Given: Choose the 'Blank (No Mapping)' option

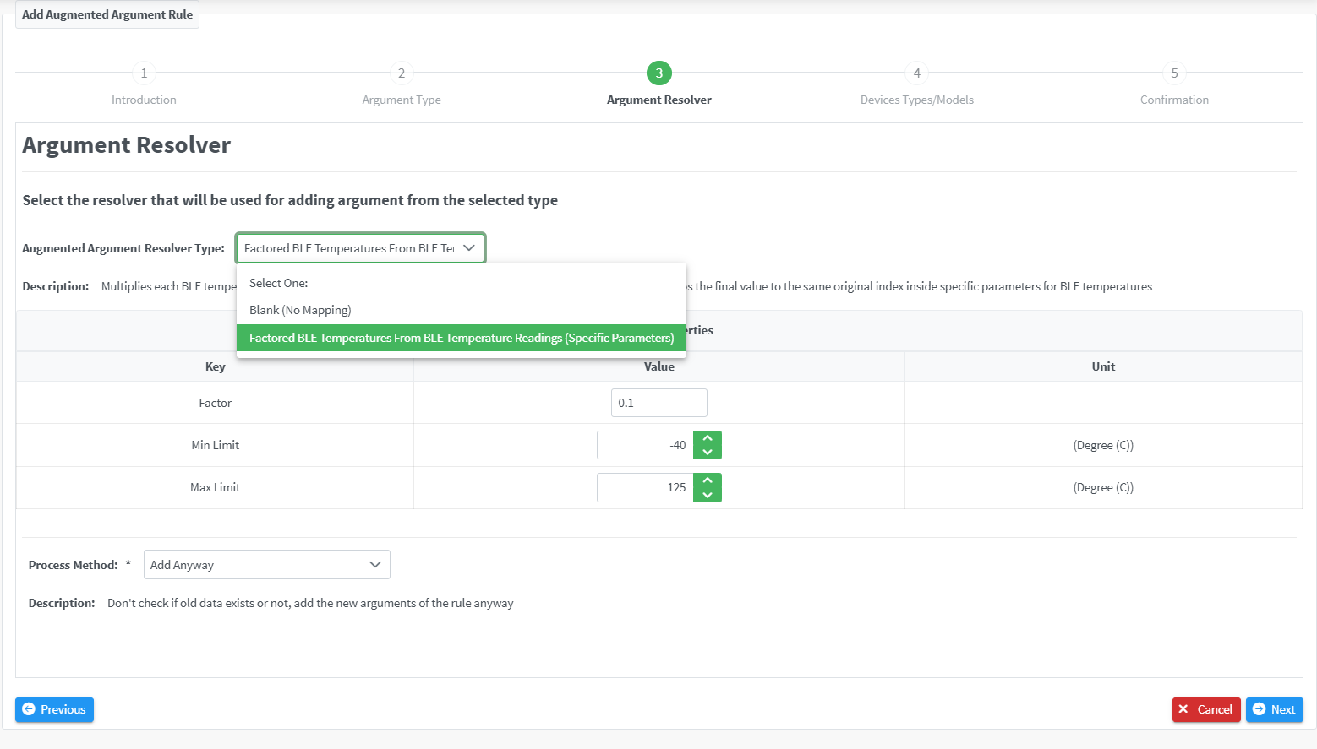Looking at the screenshot, I should coord(300,310).
